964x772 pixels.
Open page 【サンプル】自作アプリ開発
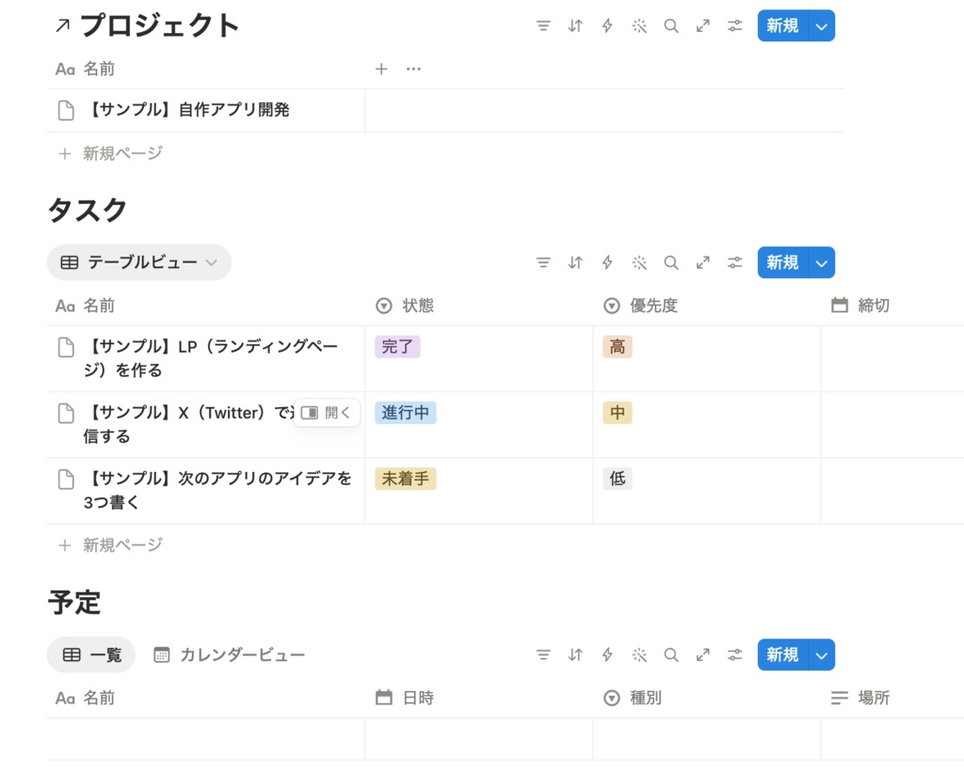tap(188, 110)
